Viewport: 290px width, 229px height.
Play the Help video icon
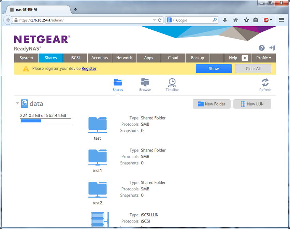click(245, 58)
